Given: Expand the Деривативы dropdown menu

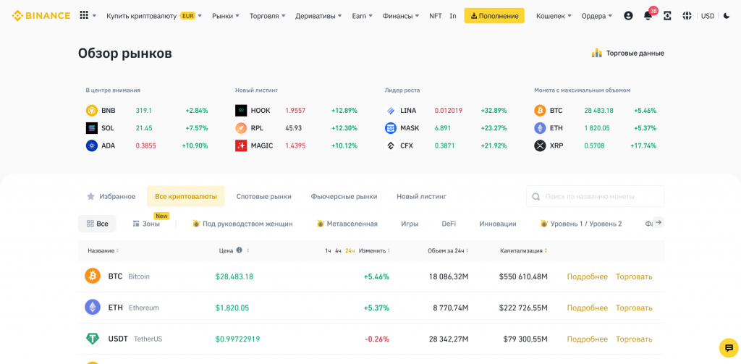Looking at the screenshot, I should point(319,16).
